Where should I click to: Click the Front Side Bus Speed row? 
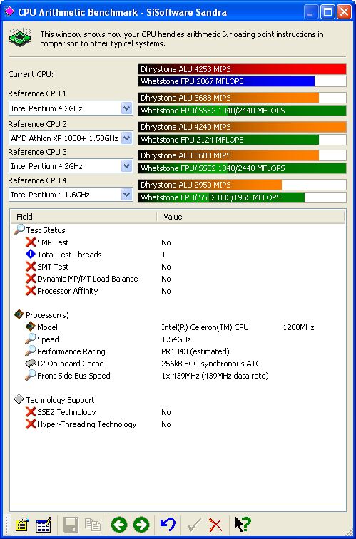177,376
